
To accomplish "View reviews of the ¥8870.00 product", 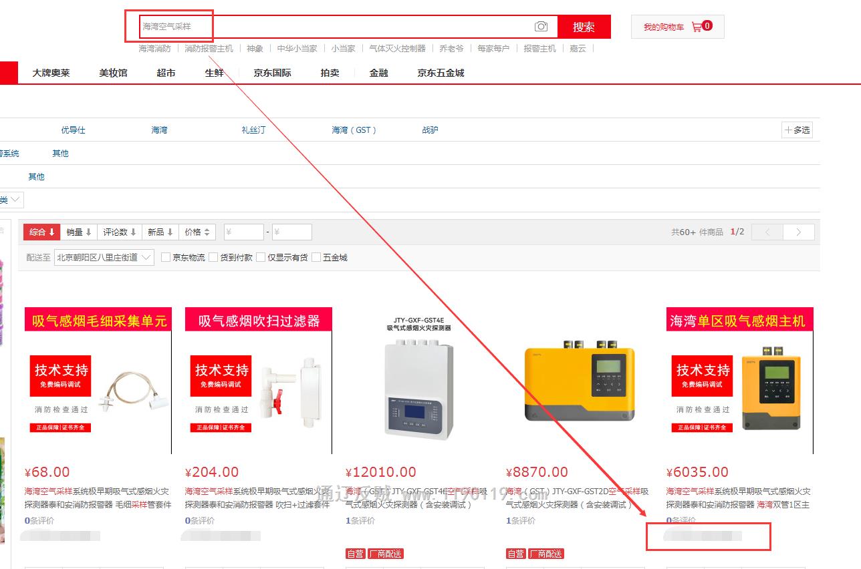I will (521, 521).
